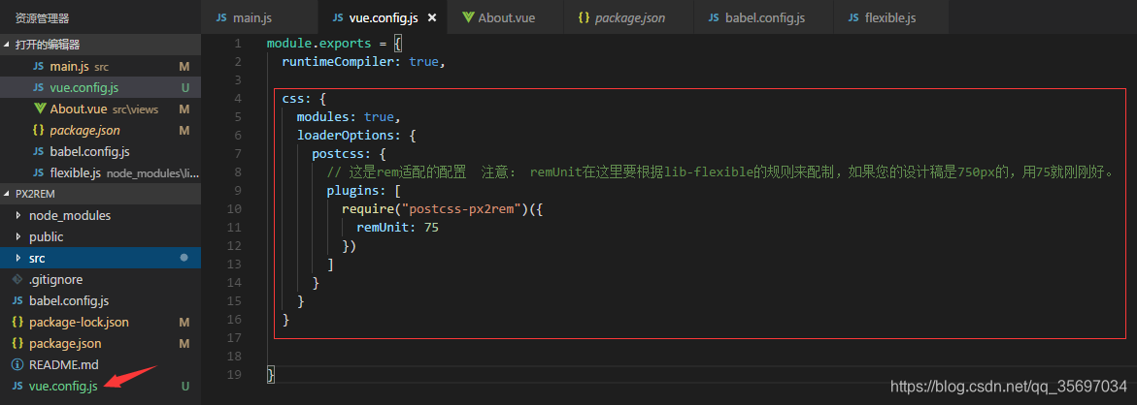Click the remUnit: 75 value
This screenshot has width=1137, height=405.
click(431, 227)
